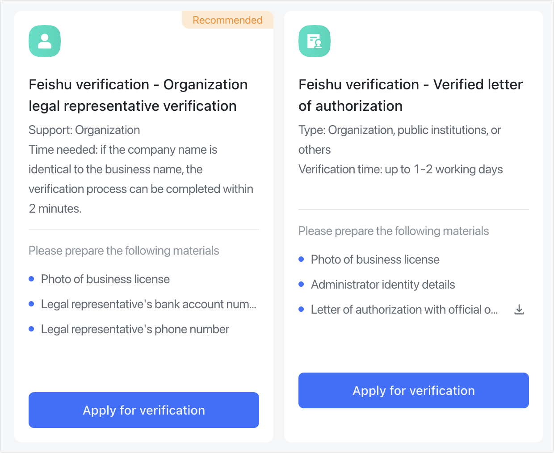Image resolution: width=554 pixels, height=453 pixels.
Task: Apply for verification on the legal representative card
Action: tap(144, 410)
